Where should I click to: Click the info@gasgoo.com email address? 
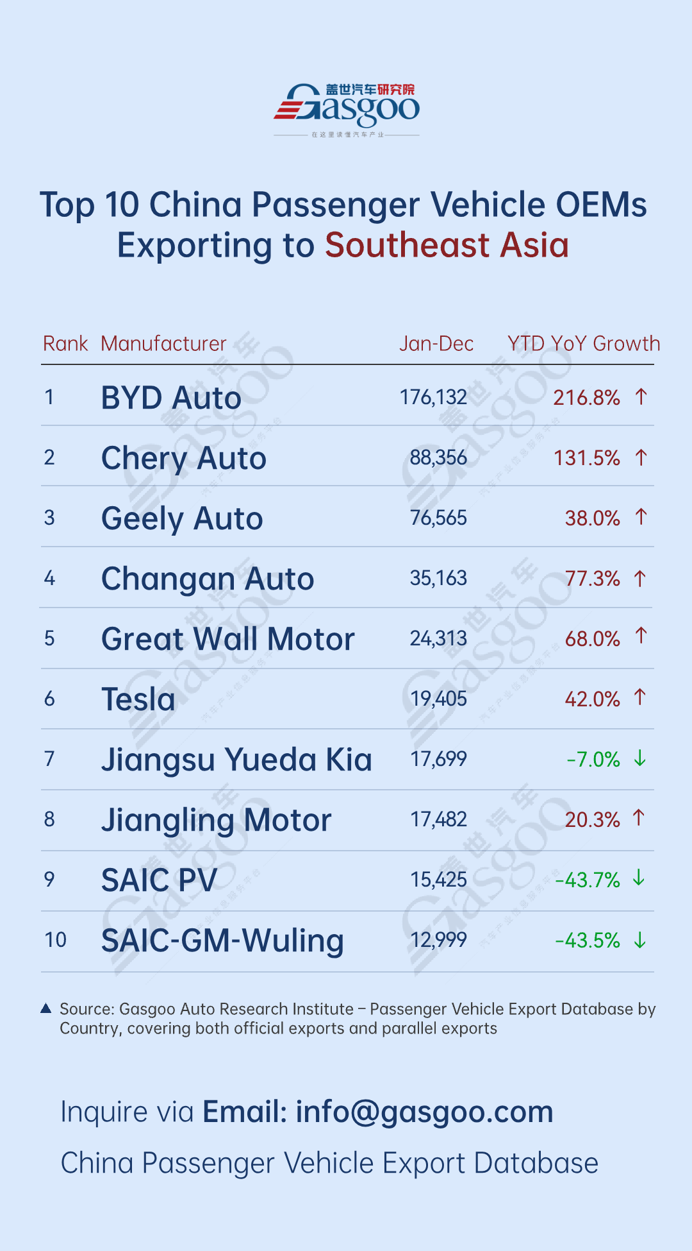coord(424,1112)
